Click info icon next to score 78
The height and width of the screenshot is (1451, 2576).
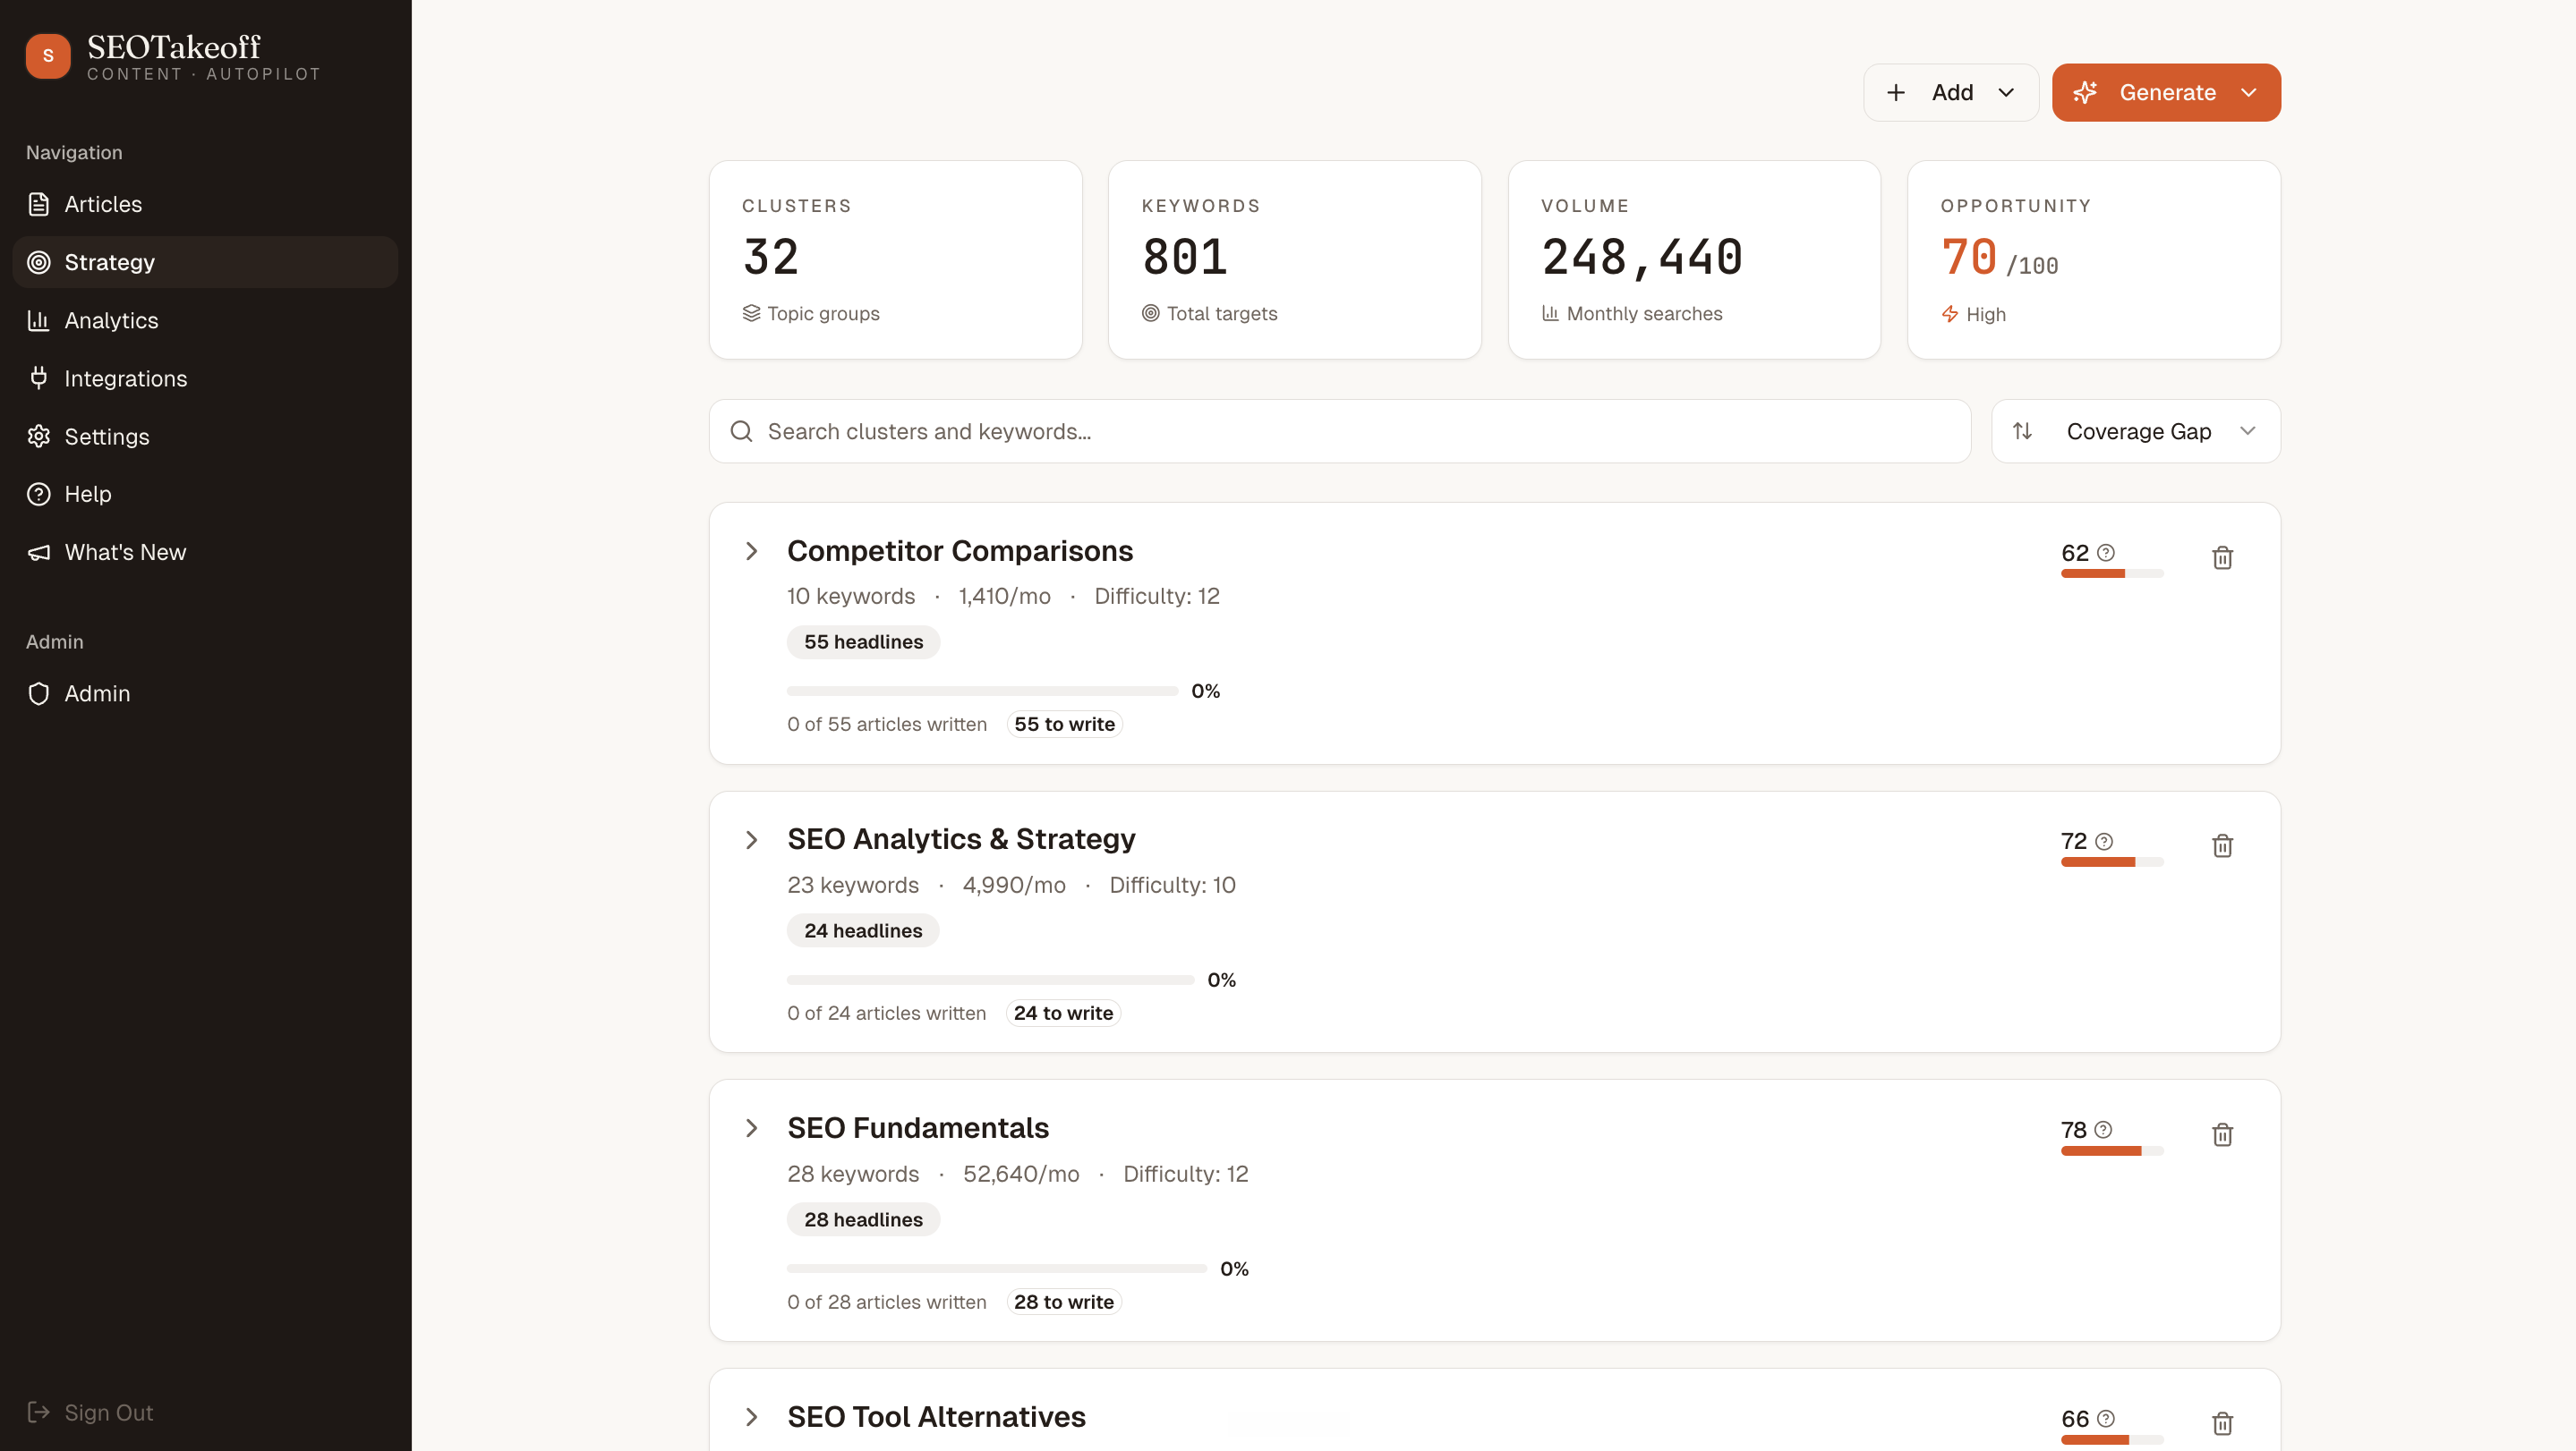2103,1129
